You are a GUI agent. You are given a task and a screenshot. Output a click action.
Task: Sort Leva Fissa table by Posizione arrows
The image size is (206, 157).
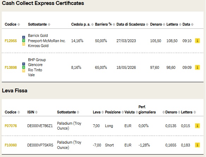pos(123,112)
